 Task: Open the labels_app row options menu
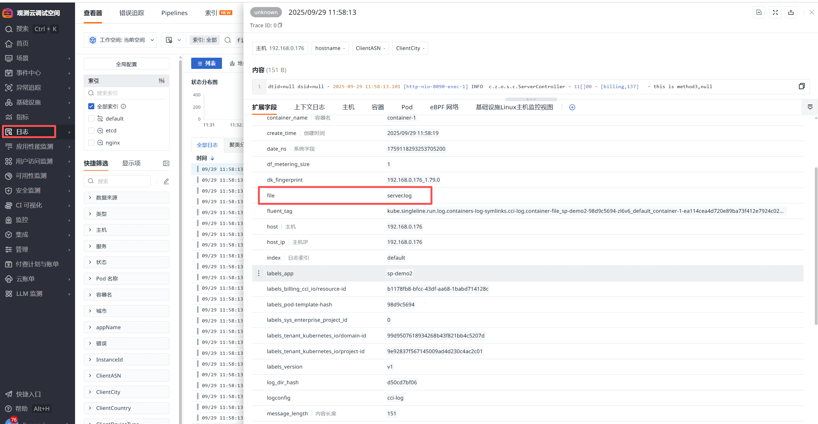(259, 273)
